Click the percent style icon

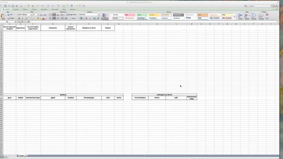(x=86, y=18)
